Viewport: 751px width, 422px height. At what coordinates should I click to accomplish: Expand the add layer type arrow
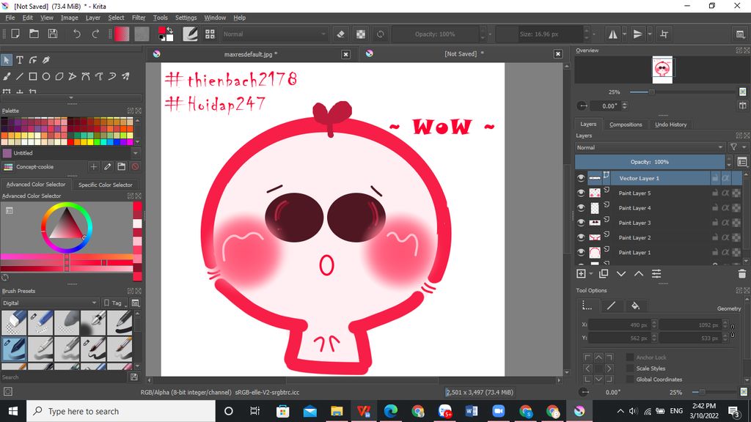coord(591,274)
